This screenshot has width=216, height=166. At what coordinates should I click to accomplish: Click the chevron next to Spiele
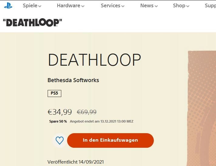[x=40, y=6]
